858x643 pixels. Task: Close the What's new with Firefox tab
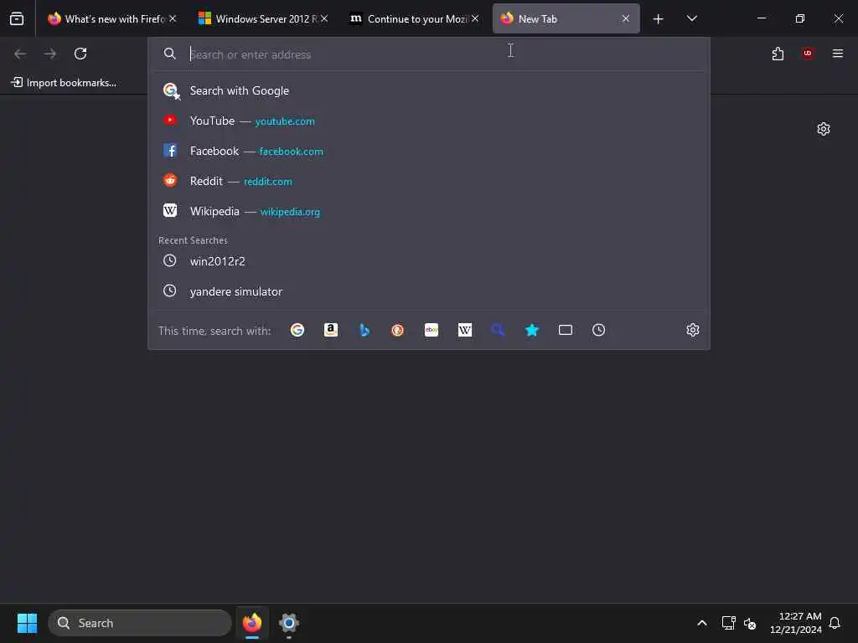click(173, 18)
